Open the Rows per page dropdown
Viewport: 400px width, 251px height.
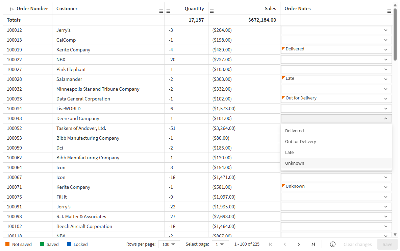[x=169, y=244]
